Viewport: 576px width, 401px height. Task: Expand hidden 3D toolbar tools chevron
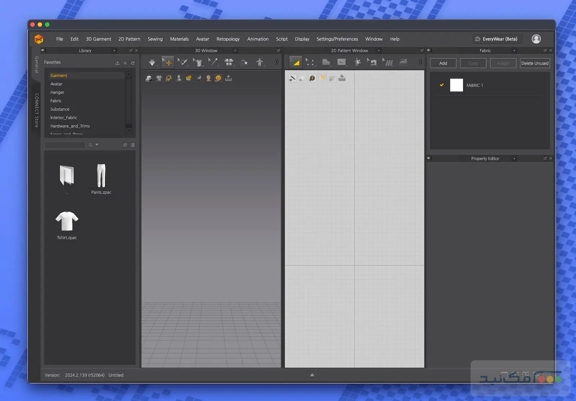tap(276, 62)
